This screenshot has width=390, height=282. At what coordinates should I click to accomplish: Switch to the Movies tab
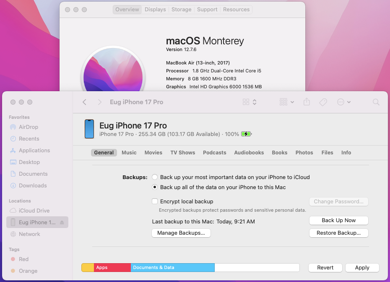tap(153, 153)
